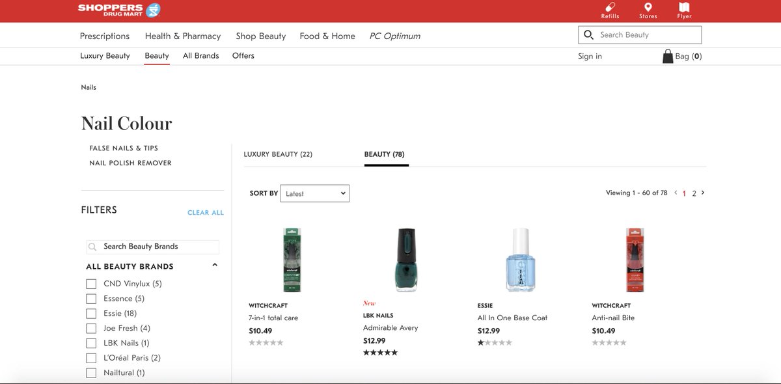The width and height of the screenshot is (781, 384).
Task: Click the Viewing 1 - 60 of 78 text
Action: point(637,193)
